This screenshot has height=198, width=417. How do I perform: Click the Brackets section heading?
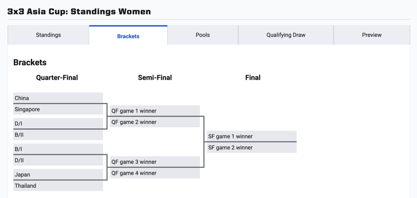[30, 63]
